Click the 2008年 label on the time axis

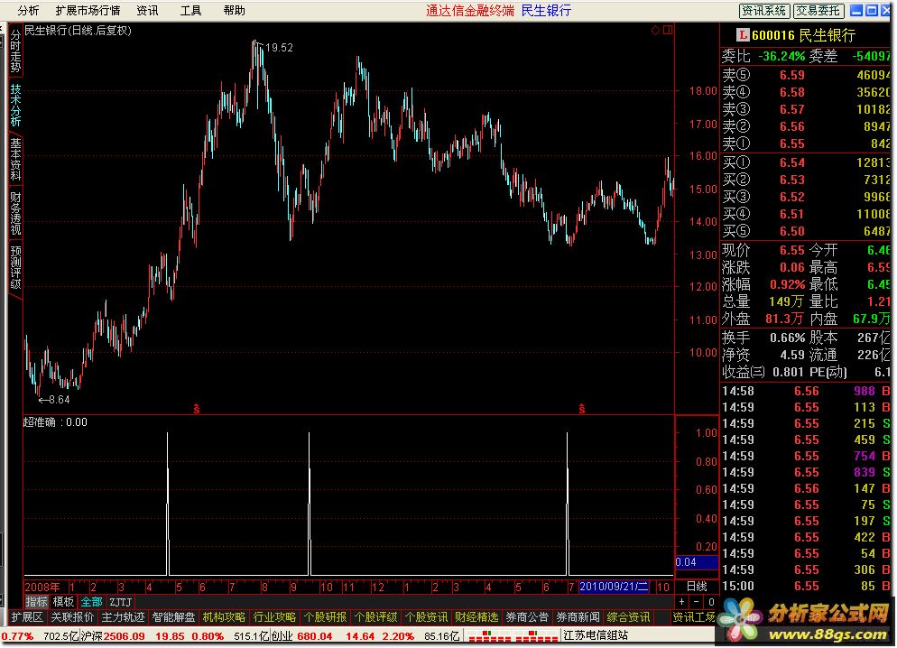coord(42,587)
